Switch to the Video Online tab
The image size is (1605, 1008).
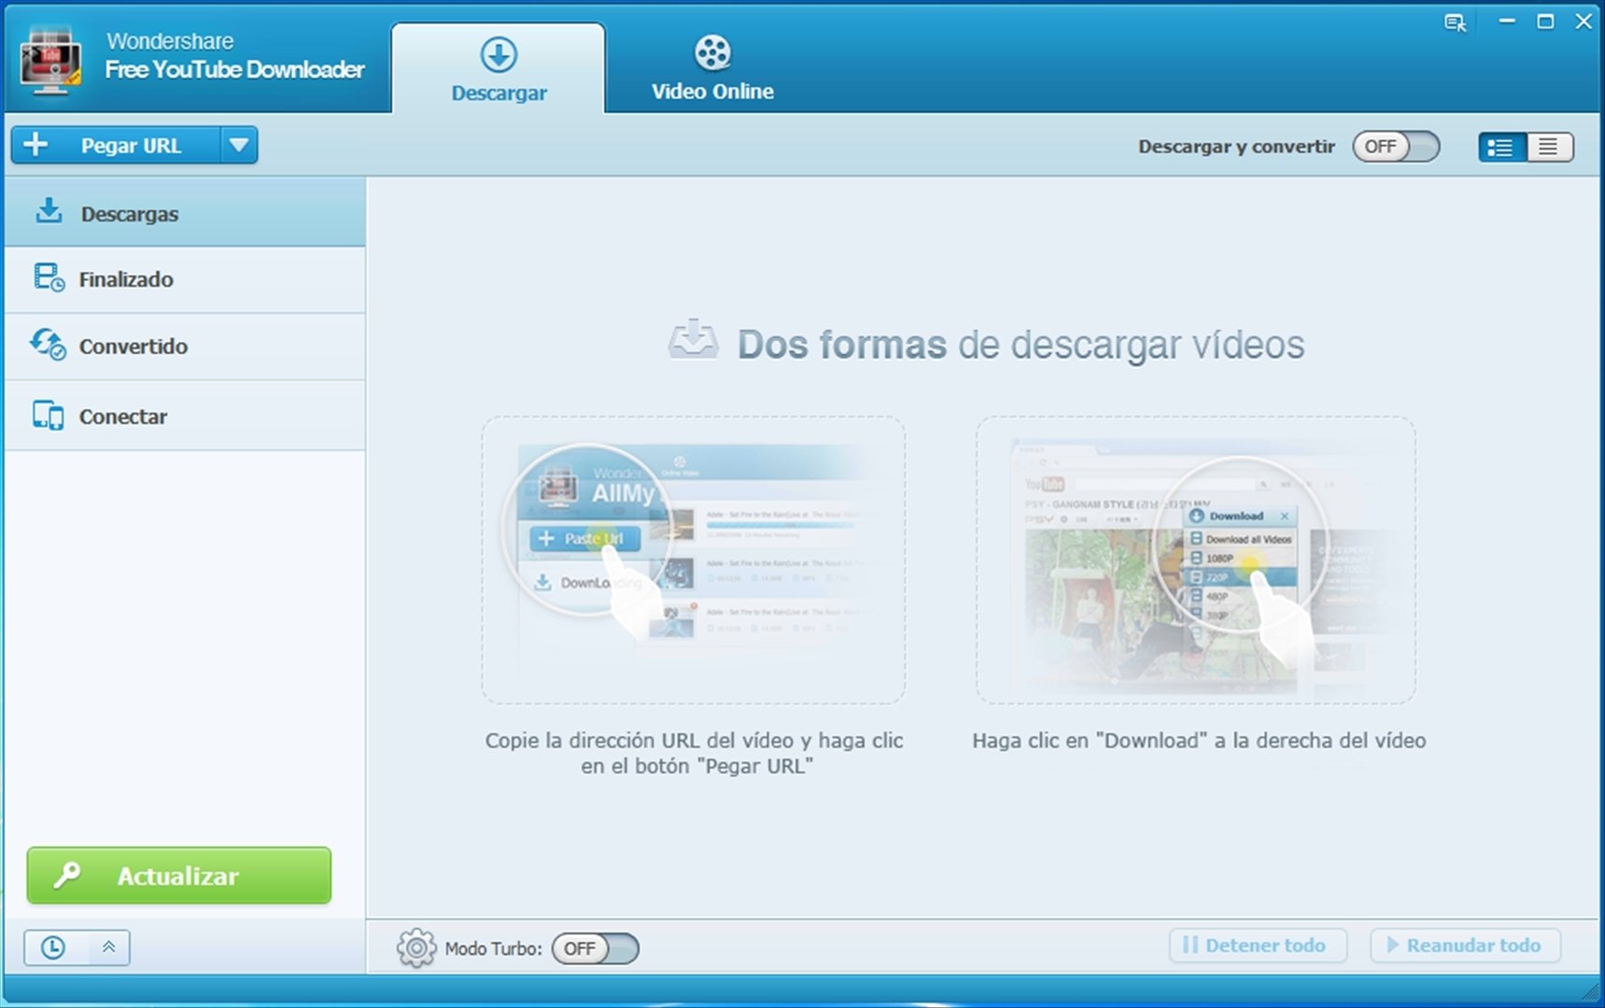tap(712, 68)
